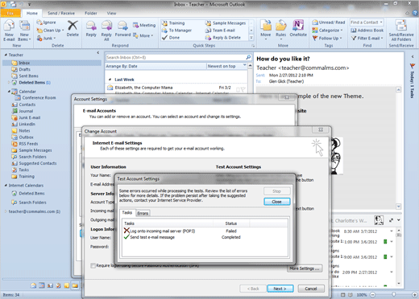Select the Reply & Delete quick step
Image resolution: width=419 pixels, height=299 pixels.
coord(223,38)
